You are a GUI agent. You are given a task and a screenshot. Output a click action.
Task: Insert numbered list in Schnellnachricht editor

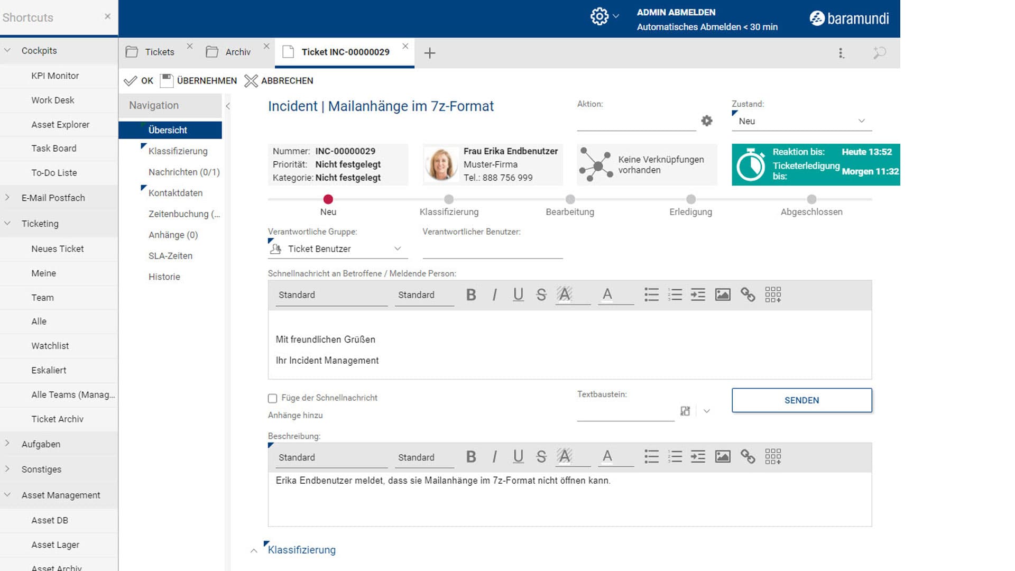675,294
